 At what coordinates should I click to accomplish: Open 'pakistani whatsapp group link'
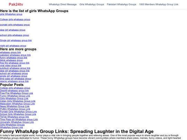15,55
